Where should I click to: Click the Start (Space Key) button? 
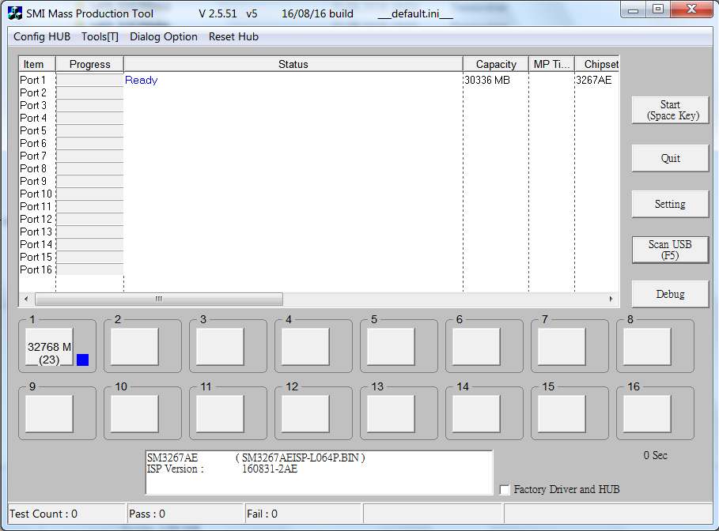(x=671, y=110)
